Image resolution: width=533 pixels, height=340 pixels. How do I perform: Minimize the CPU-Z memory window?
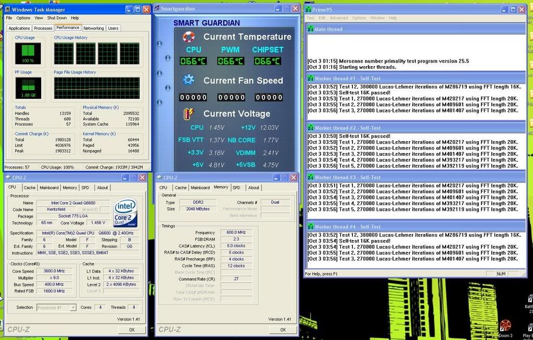point(276,177)
